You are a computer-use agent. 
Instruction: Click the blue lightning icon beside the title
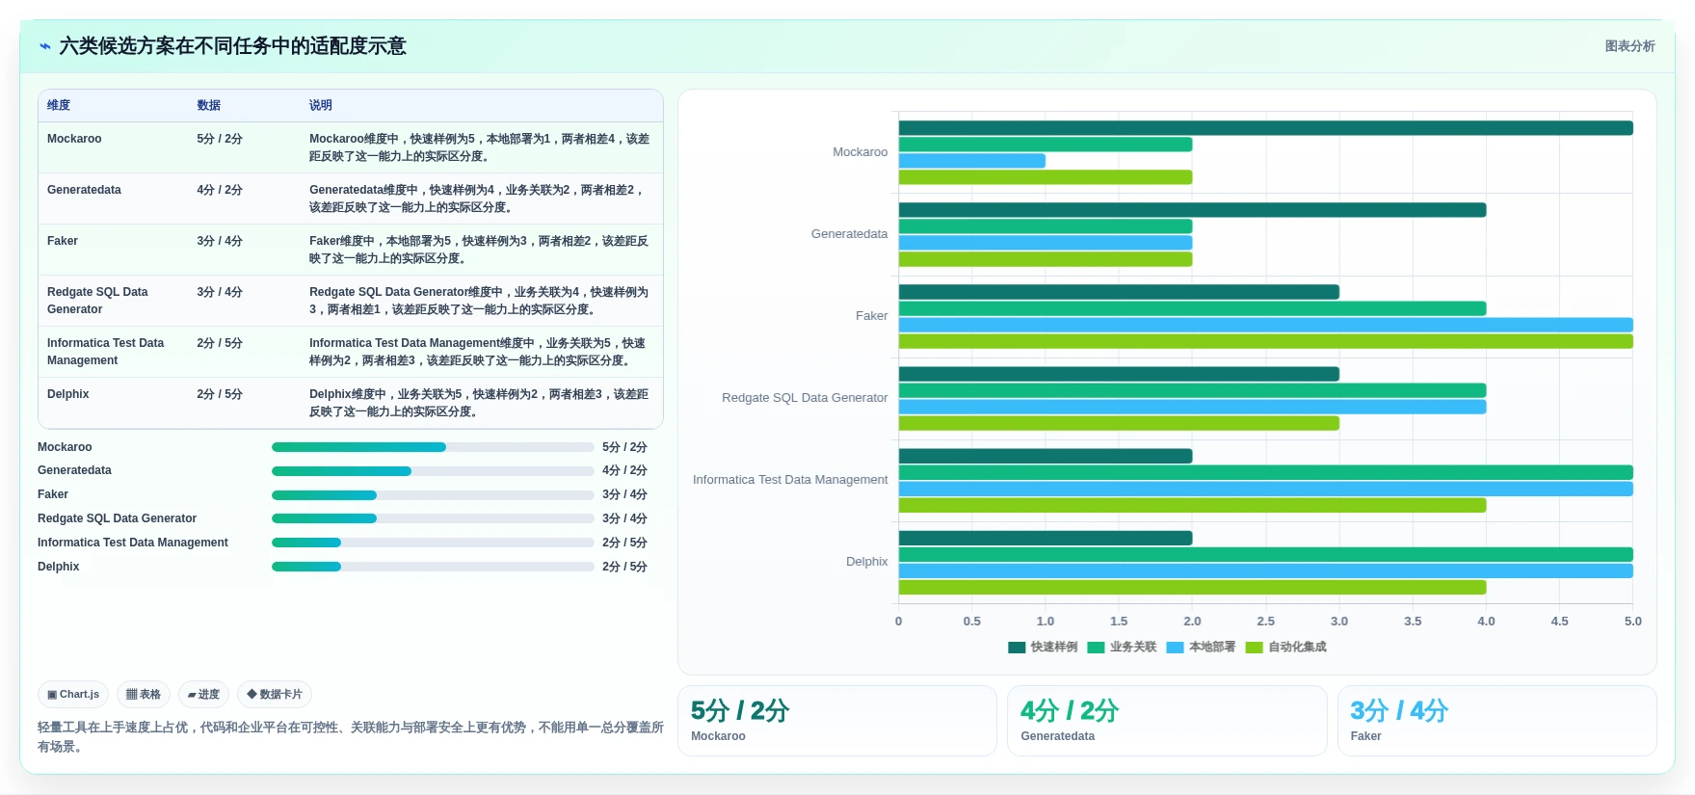pyautogui.click(x=44, y=46)
